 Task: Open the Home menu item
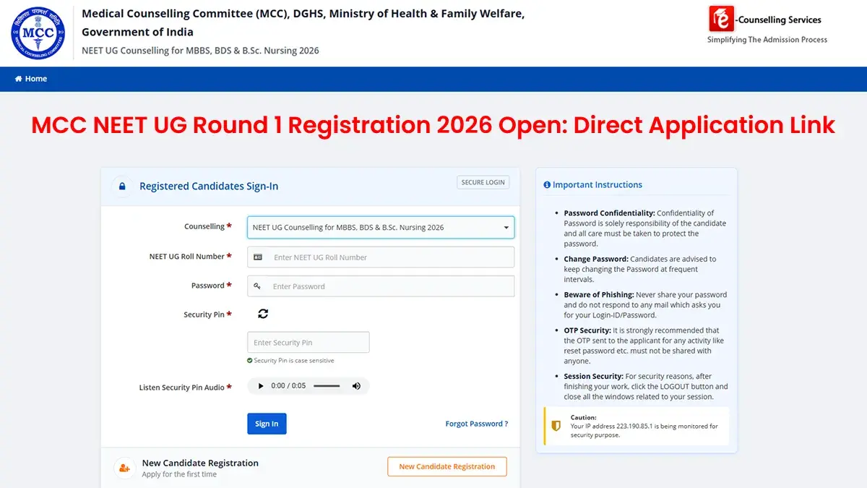(x=31, y=79)
